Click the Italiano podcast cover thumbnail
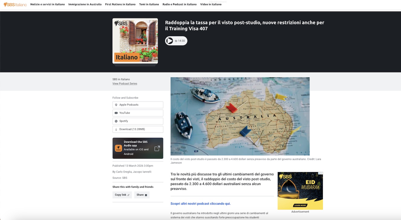Screen dimensions: 401x220 [x=135, y=41]
